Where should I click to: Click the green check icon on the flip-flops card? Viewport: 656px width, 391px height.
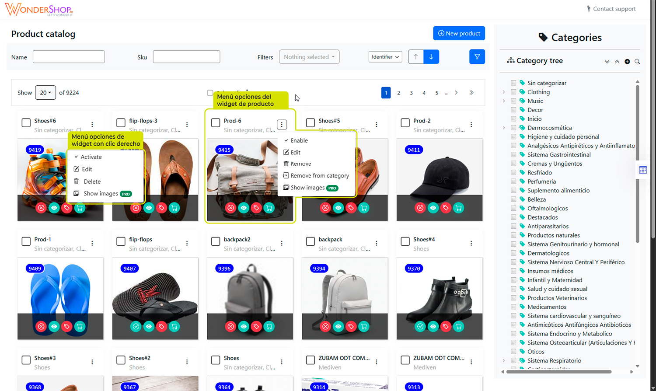tap(136, 326)
